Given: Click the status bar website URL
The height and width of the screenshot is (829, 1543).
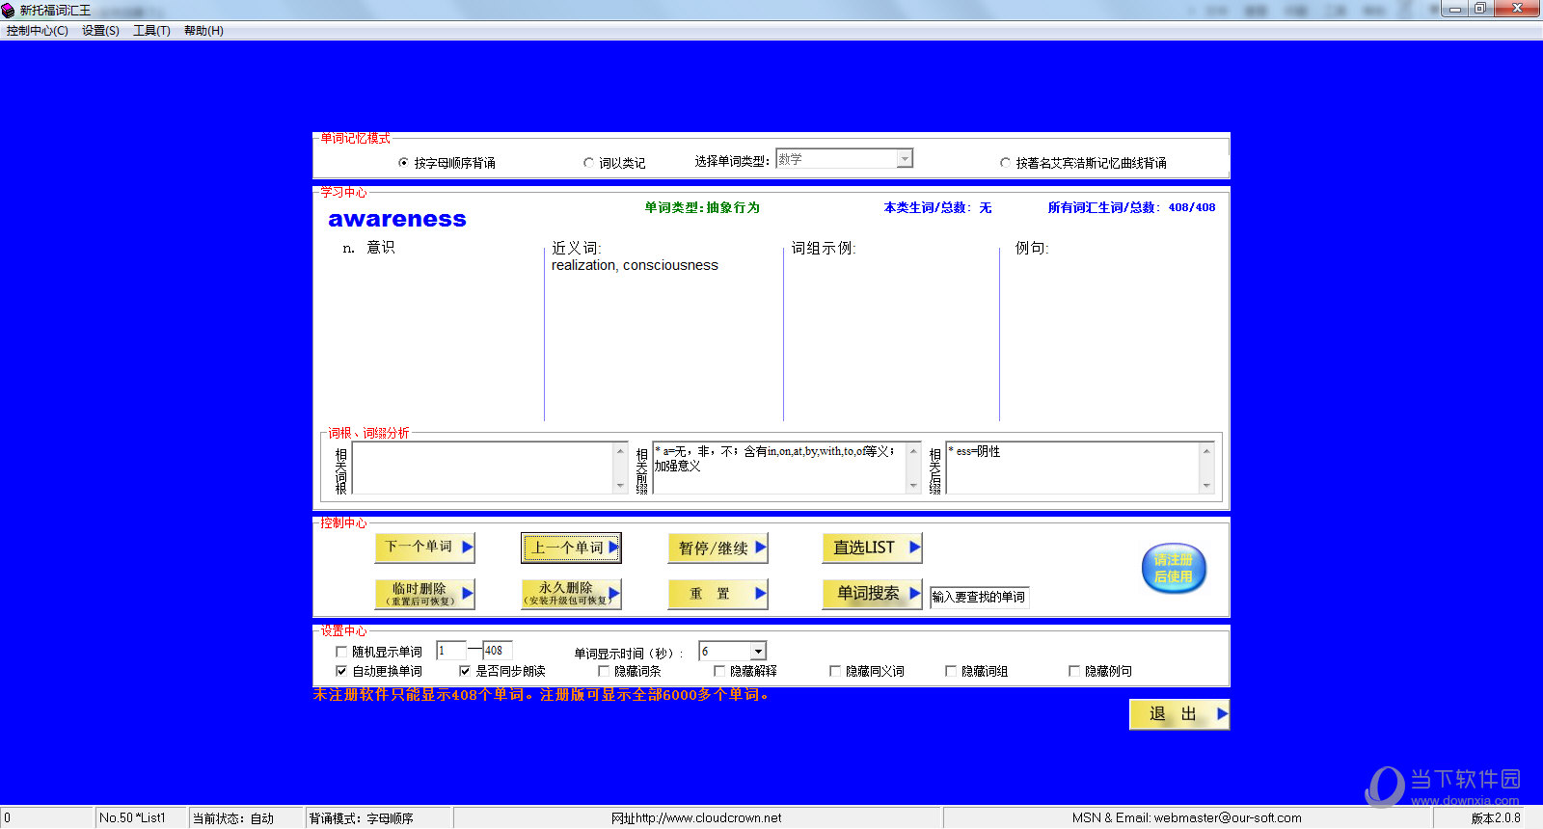Looking at the screenshot, I should [x=696, y=817].
